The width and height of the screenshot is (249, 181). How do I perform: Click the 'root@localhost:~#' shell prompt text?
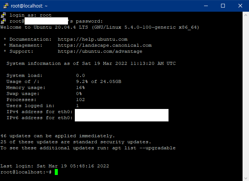tap(26, 172)
